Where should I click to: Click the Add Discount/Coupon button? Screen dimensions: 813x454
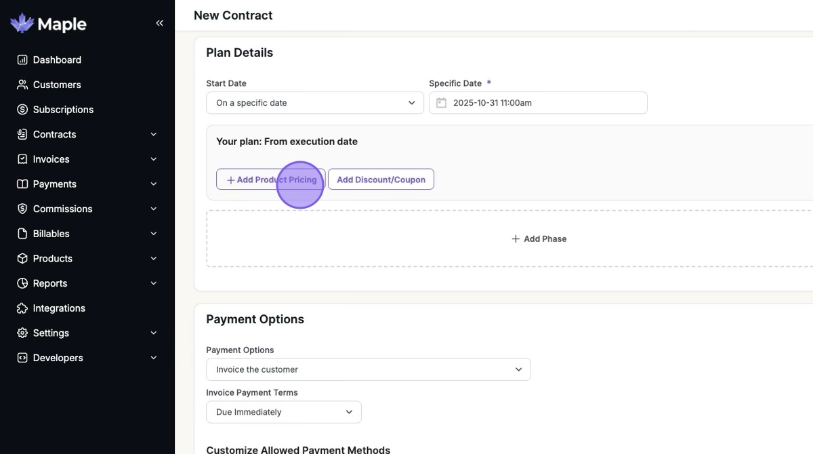pyautogui.click(x=381, y=180)
